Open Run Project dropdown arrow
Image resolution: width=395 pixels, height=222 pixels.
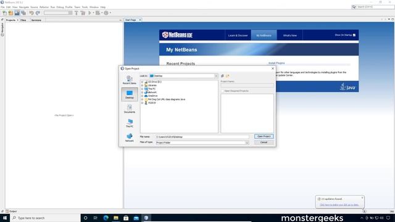click(93, 13)
